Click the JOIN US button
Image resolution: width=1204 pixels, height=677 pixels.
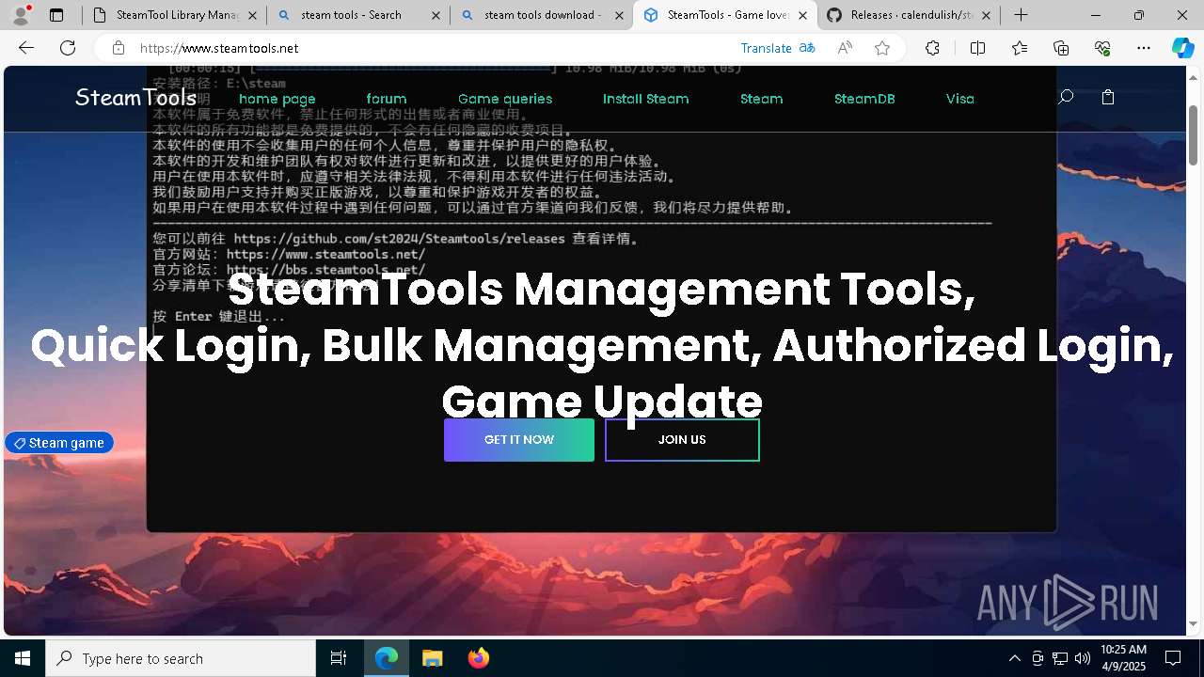[682, 440]
